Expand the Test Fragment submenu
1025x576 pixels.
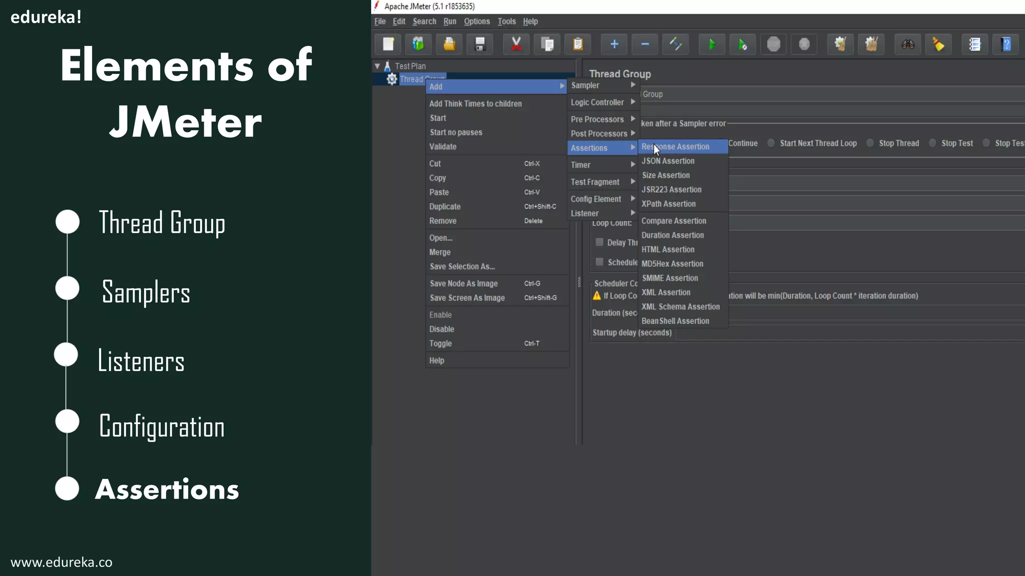[603, 182]
